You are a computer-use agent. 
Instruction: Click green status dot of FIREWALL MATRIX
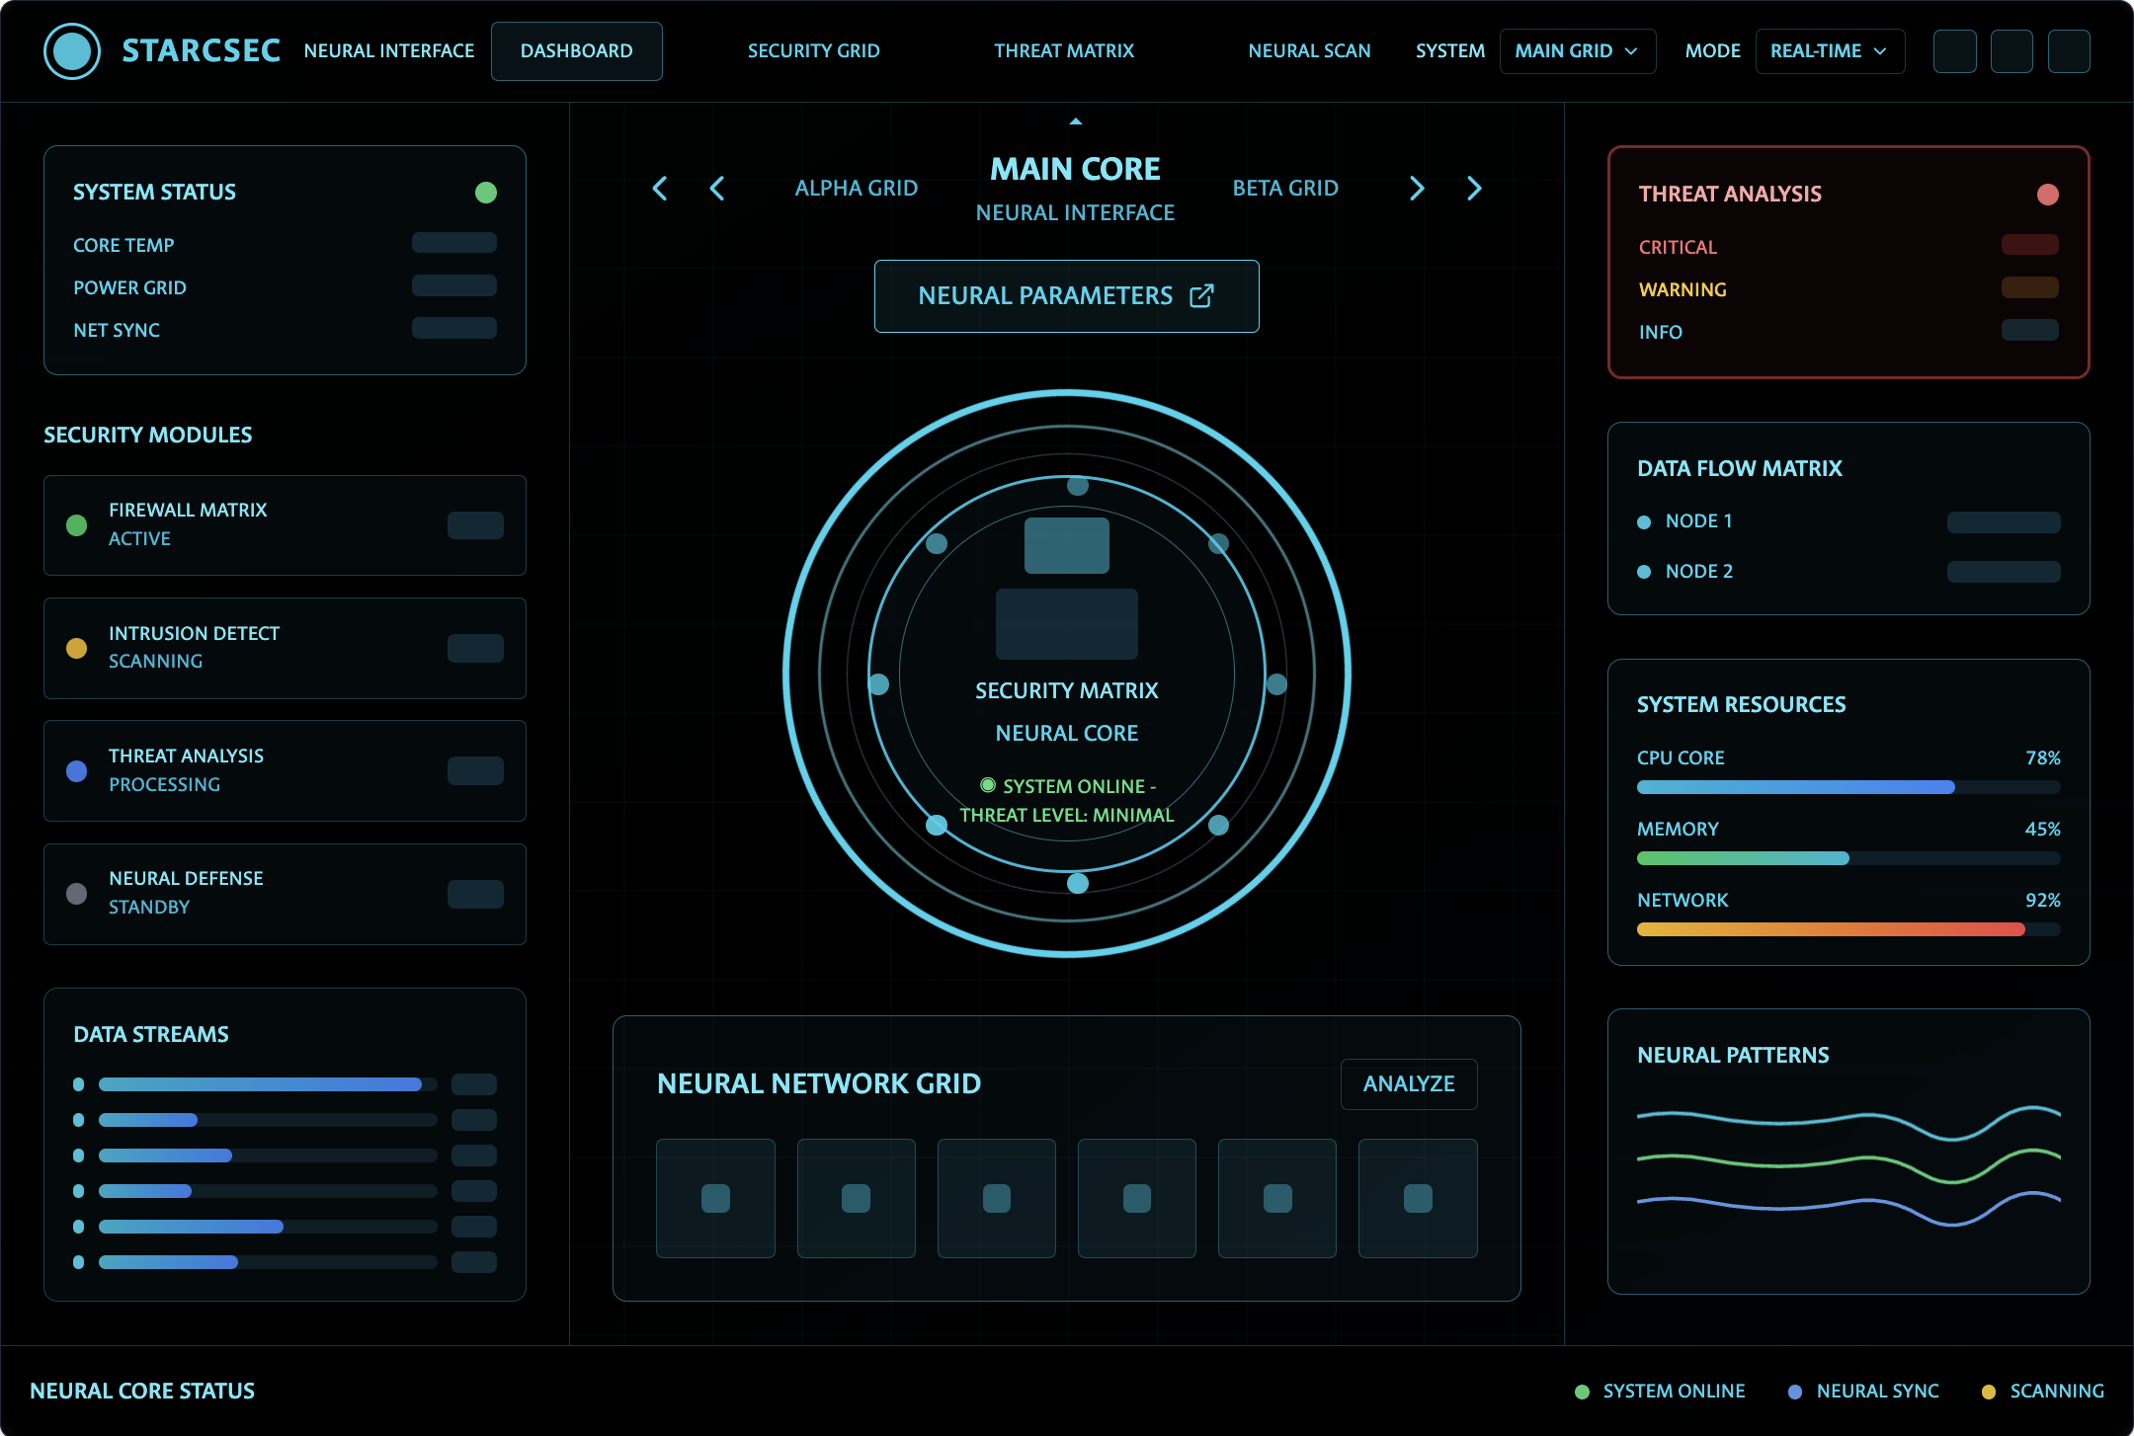coord(76,525)
